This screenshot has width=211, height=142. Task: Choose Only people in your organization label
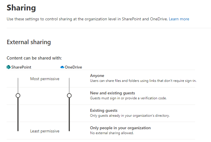click(120, 128)
